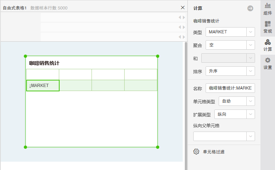The image size is (275, 170).
Task: Expand the 类型 MARKET dropdown
Action: [x=251, y=32]
